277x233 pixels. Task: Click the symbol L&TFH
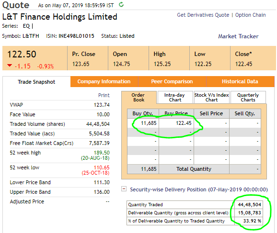click(31, 36)
